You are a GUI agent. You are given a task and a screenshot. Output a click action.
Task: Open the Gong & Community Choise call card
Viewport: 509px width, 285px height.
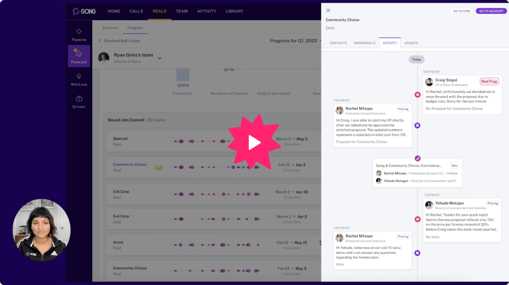[417, 173]
